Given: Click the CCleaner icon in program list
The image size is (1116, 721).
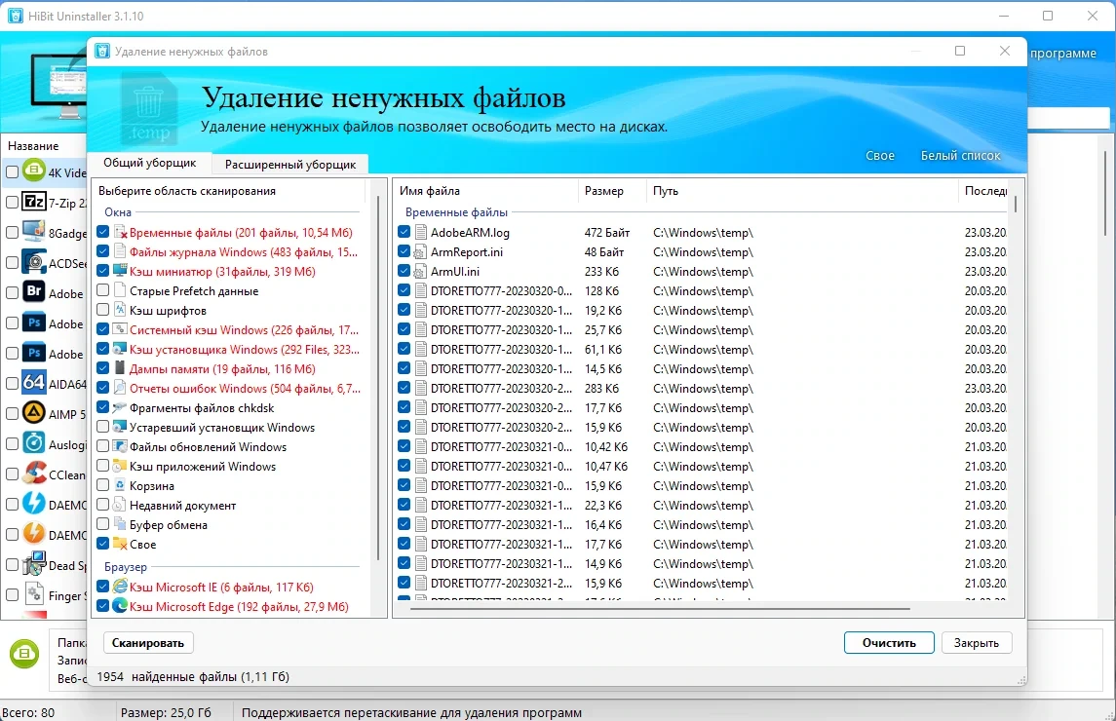Looking at the screenshot, I should (x=34, y=474).
